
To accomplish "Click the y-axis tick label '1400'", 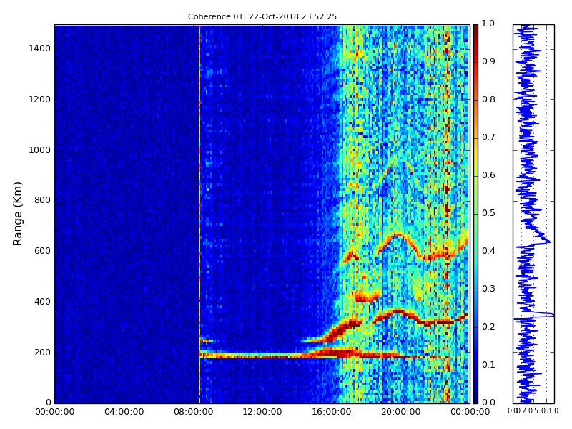I will pos(40,49).
